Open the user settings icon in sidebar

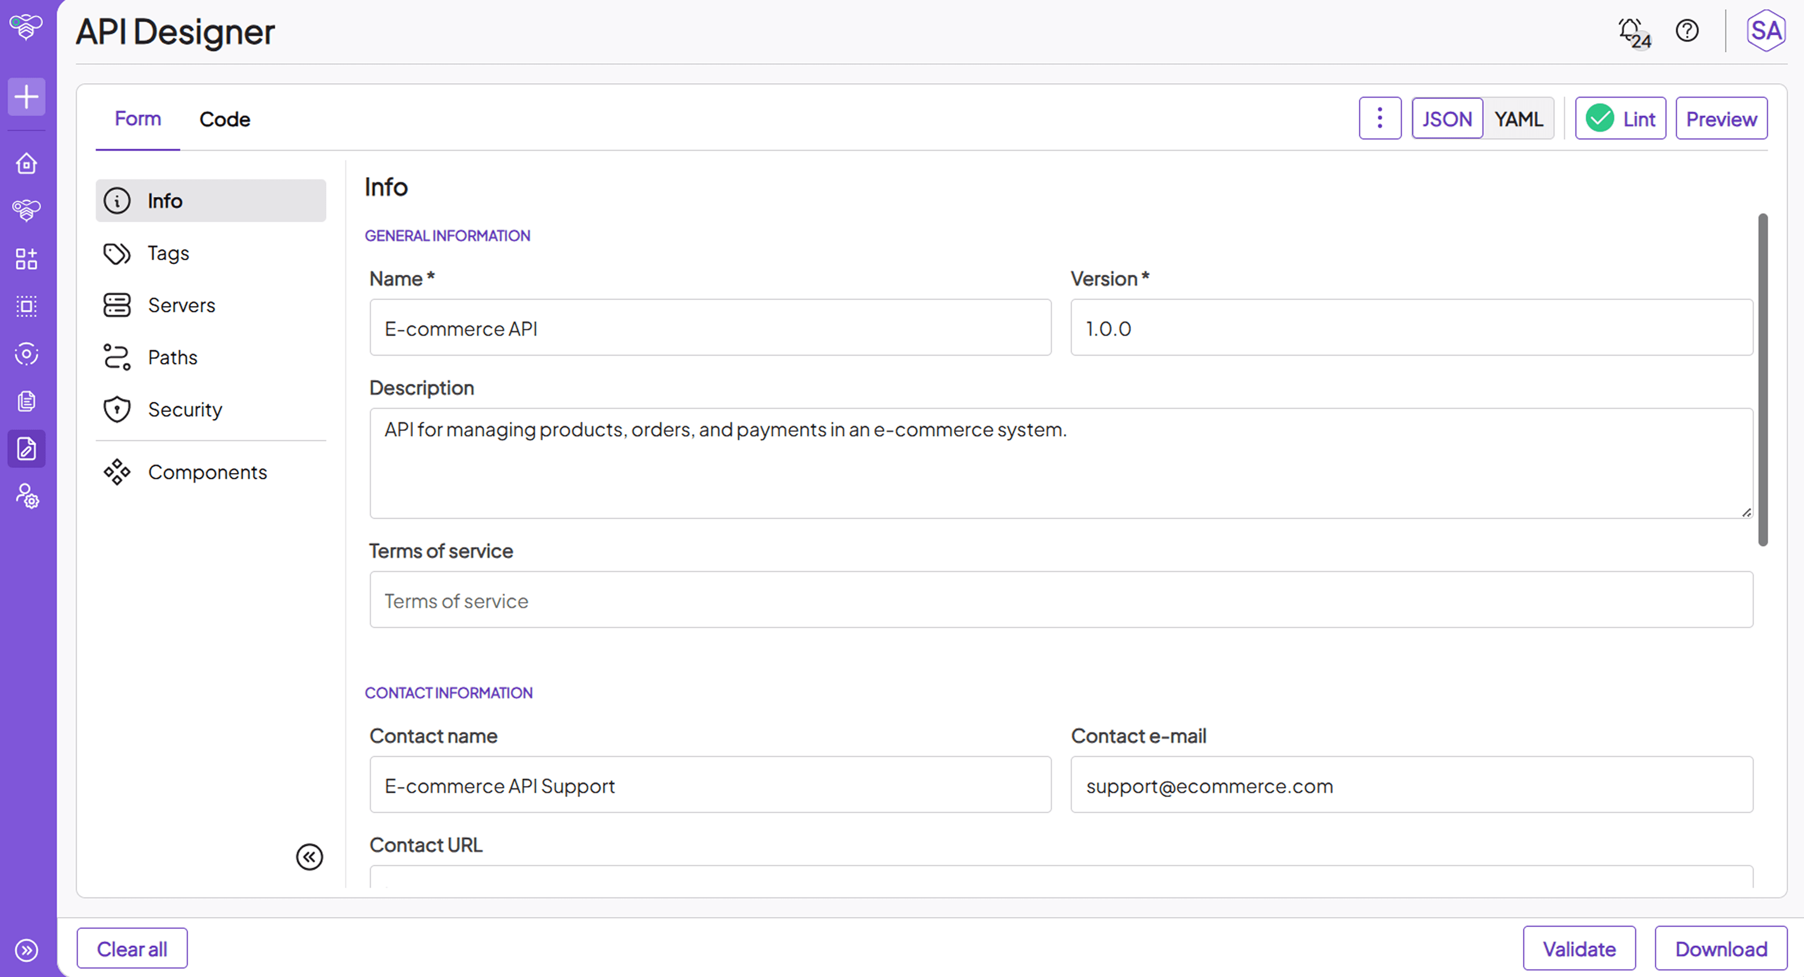(27, 496)
